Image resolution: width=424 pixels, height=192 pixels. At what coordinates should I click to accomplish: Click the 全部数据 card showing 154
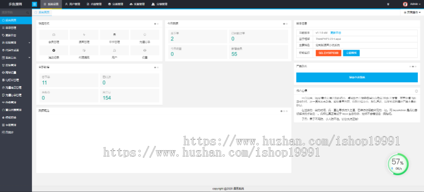point(130,96)
